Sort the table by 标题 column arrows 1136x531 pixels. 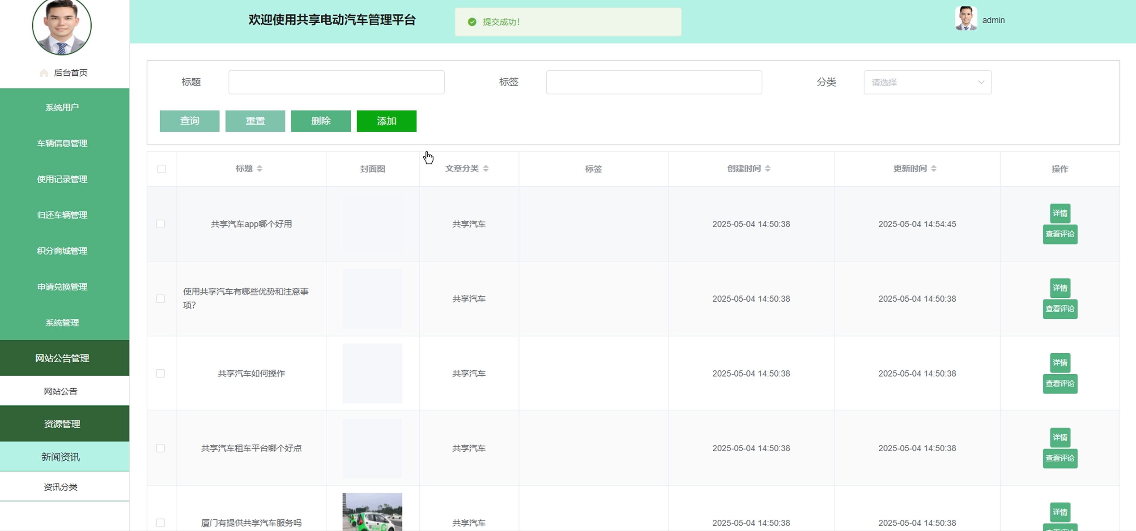click(x=260, y=168)
